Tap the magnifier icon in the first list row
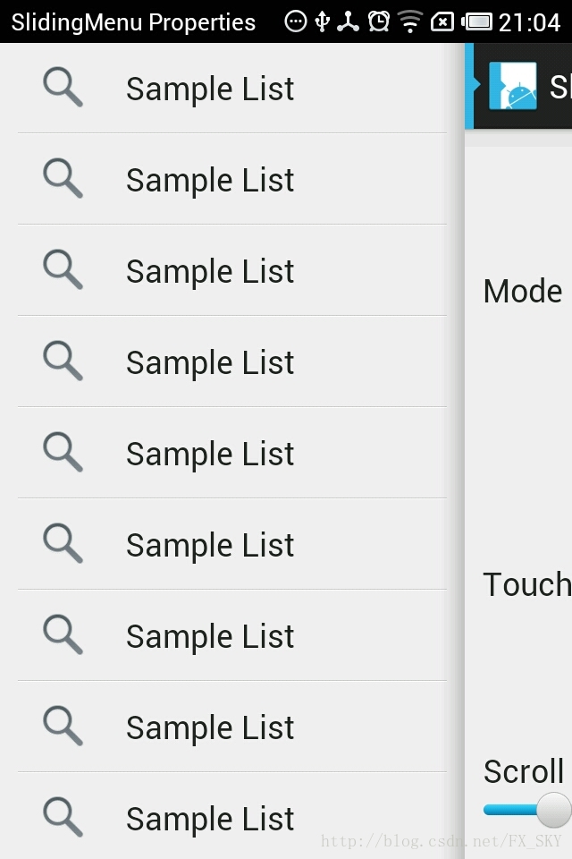 click(x=63, y=89)
